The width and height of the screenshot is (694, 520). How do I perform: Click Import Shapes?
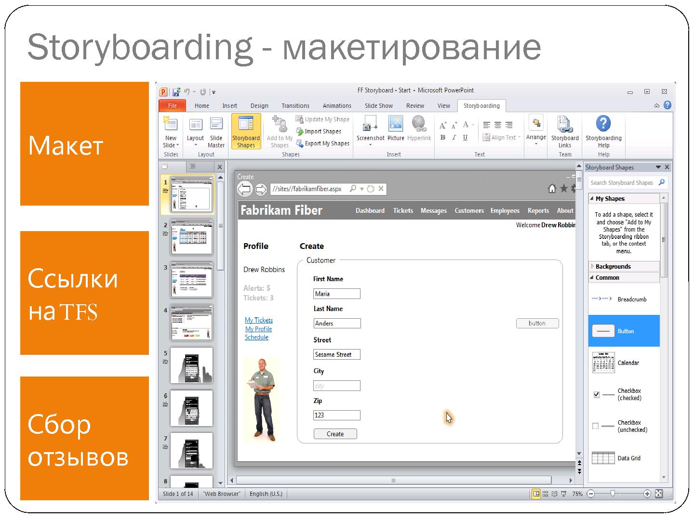(x=319, y=131)
